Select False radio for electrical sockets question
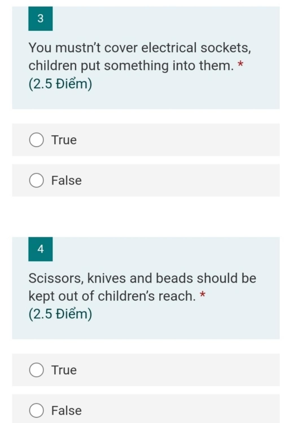This screenshot has height=423, width=289. click(x=36, y=181)
